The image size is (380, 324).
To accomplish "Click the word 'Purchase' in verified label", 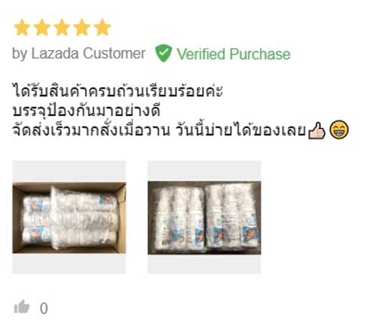I will [x=260, y=54].
